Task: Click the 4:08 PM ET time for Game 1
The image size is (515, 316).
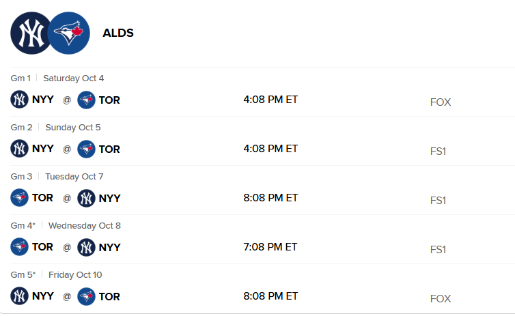Action: pos(270,100)
